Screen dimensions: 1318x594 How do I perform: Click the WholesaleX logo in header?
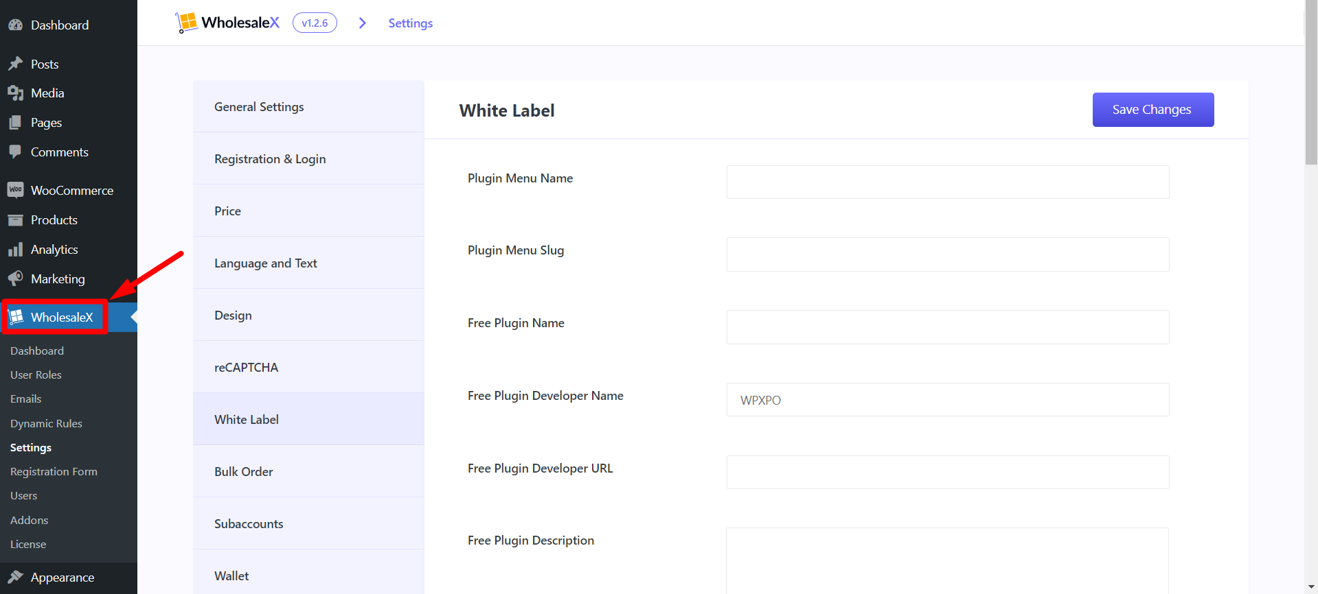[227, 23]
